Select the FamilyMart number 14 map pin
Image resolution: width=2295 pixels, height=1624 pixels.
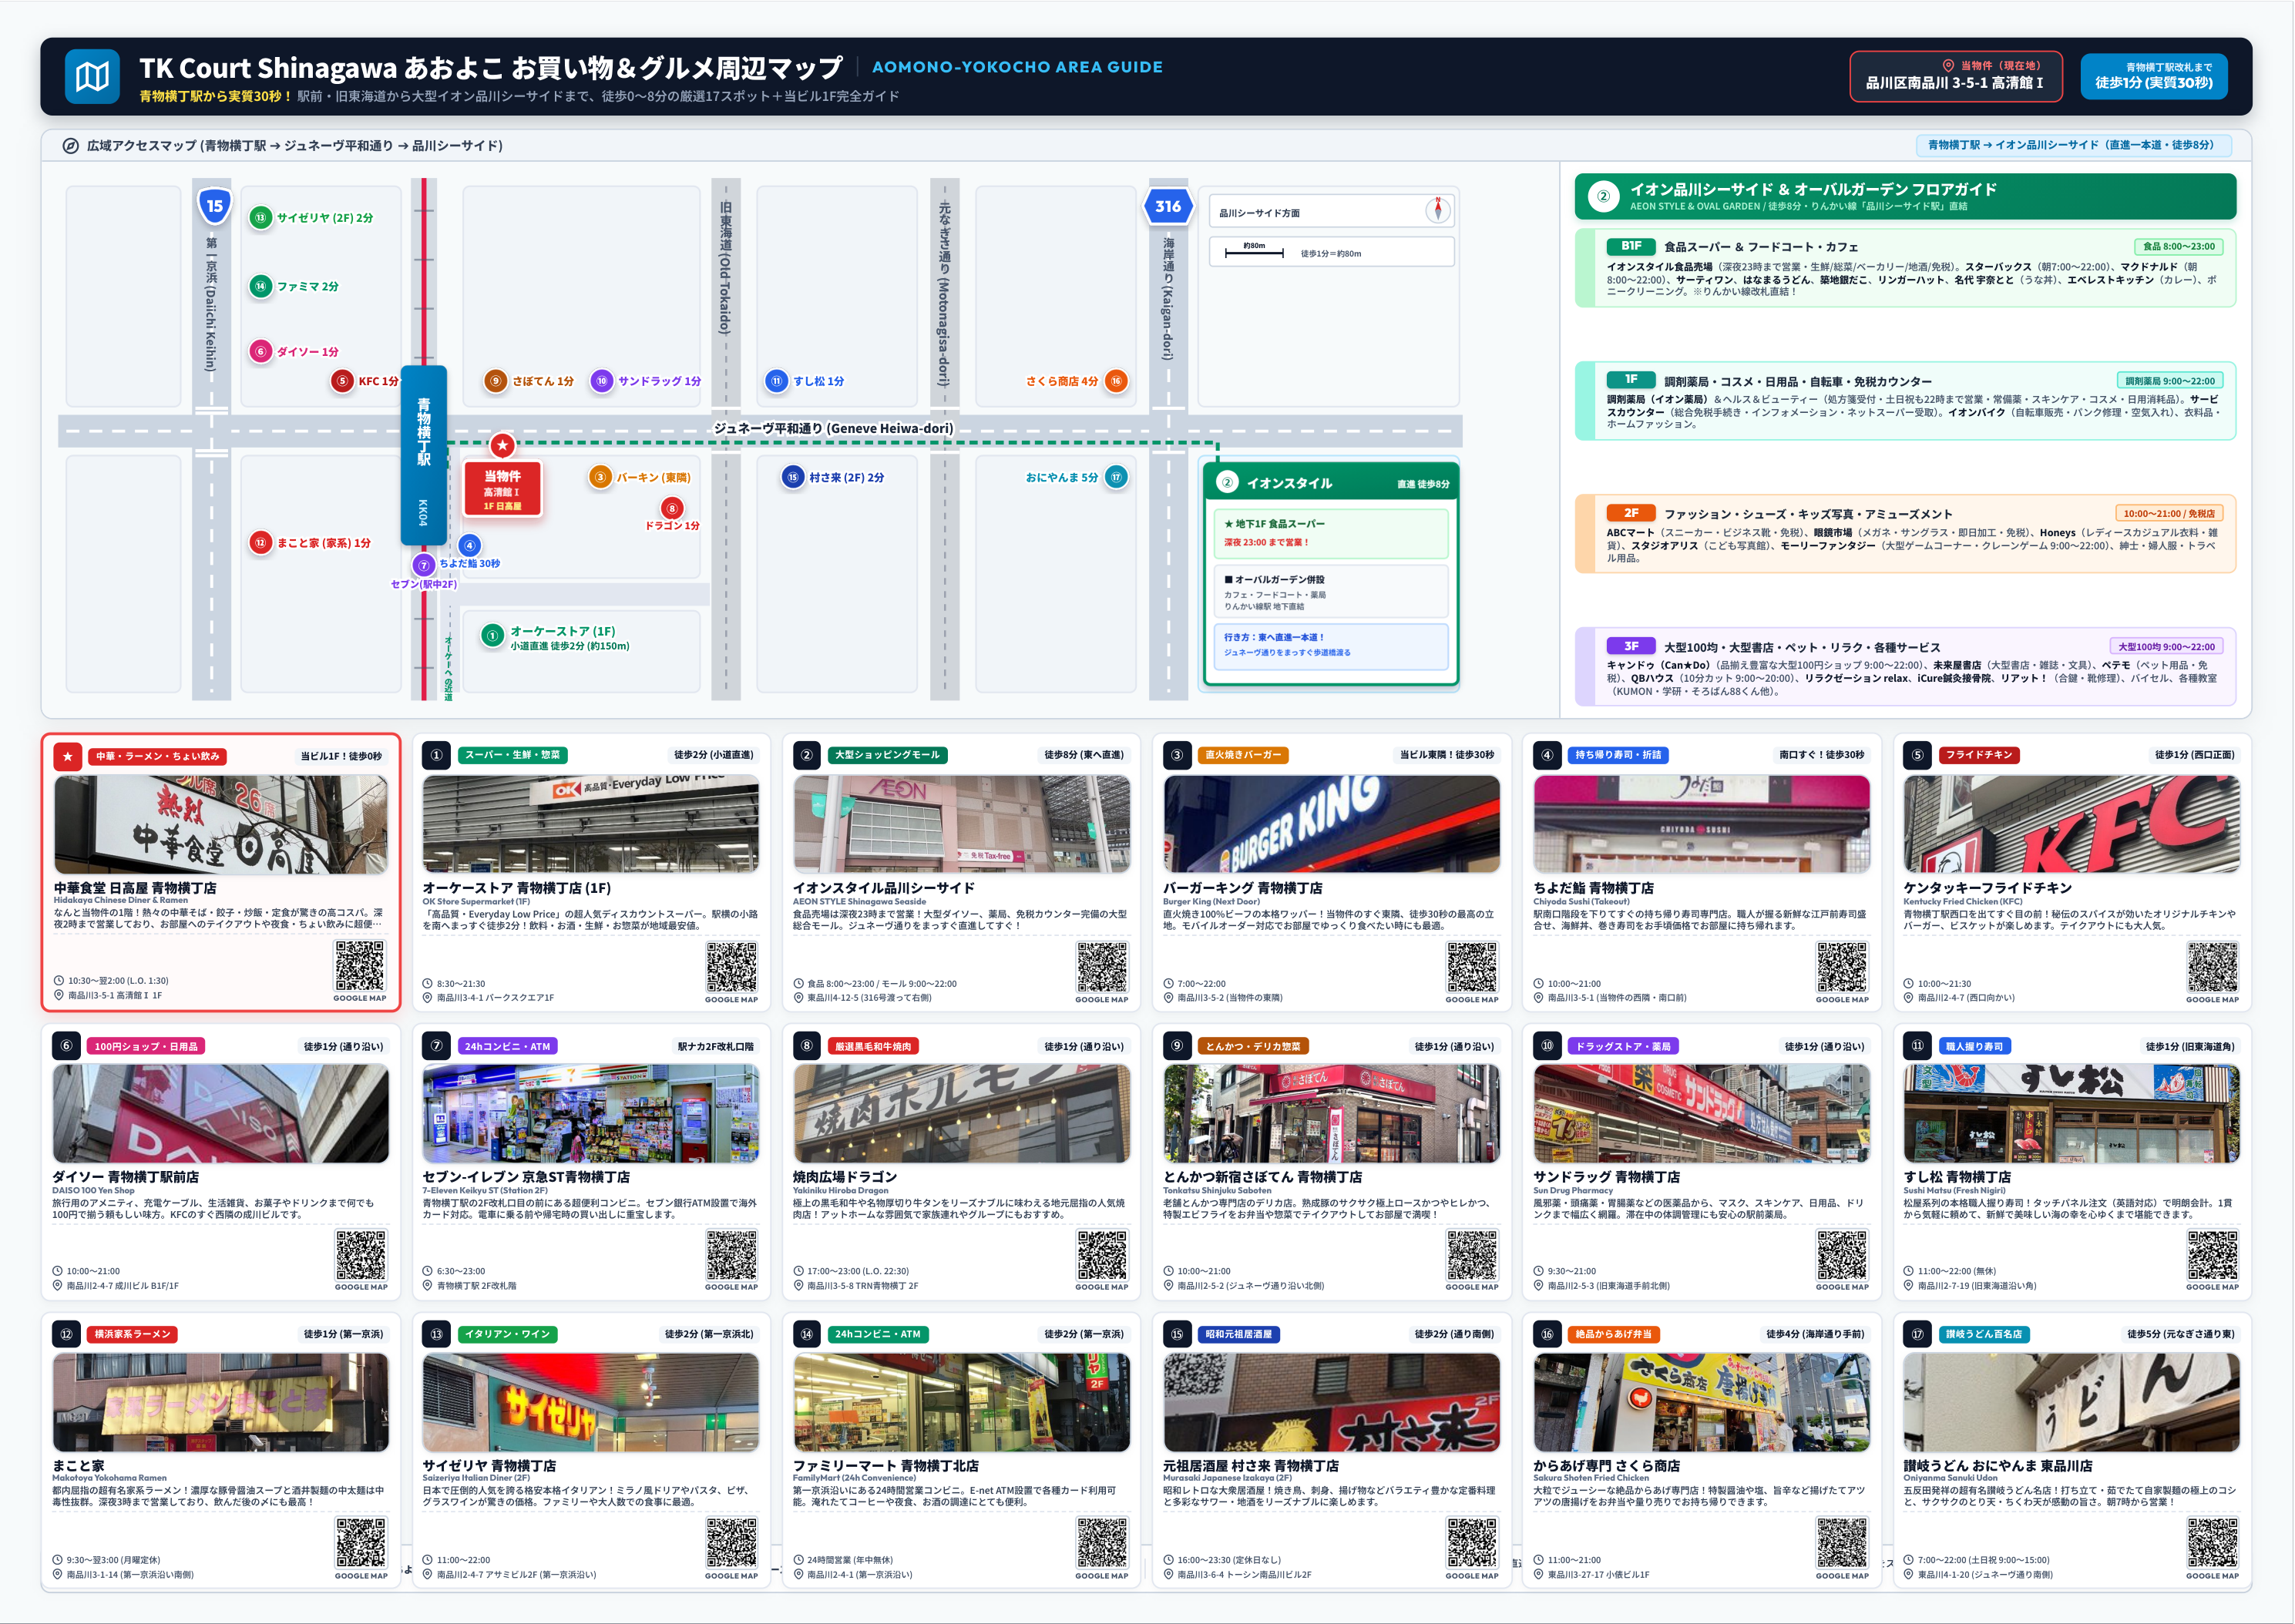click(x=260, y=286)
